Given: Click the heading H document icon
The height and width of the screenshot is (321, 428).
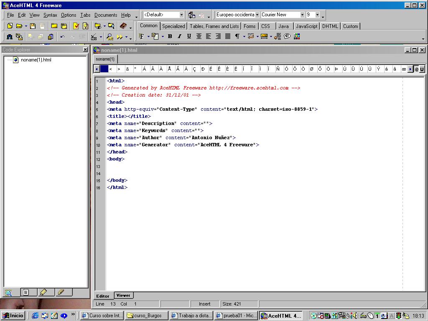Looking at the screenshot, I should tap(155, 36).
